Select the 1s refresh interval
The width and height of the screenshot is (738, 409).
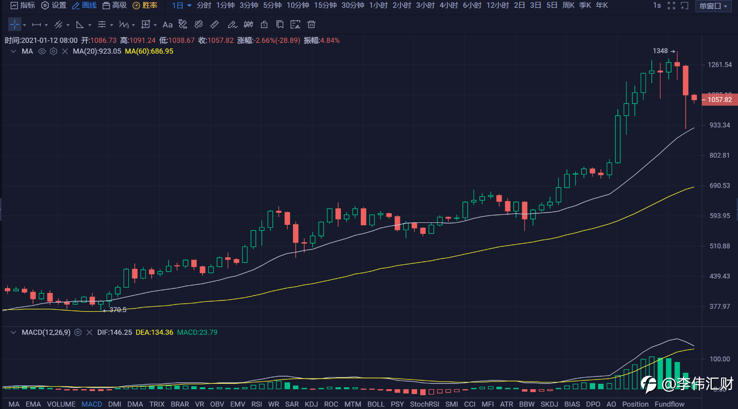click(x=657, y=5)
